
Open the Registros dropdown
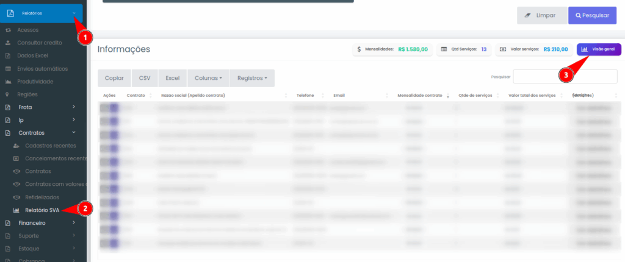tap(252, 78)
